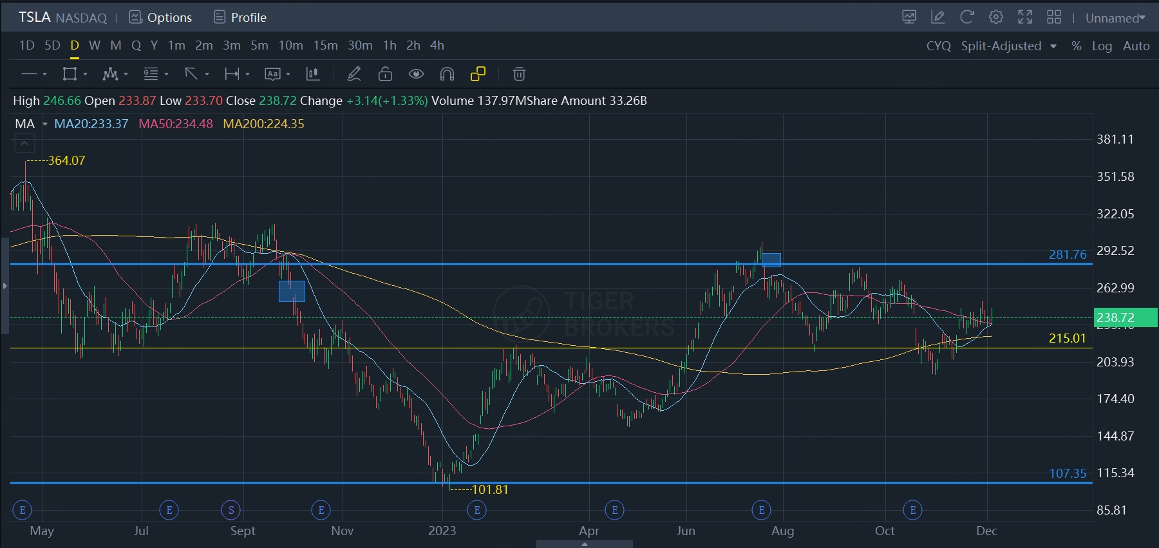
Task: Click the lock drawings icon
Action: tap(385, 74)
